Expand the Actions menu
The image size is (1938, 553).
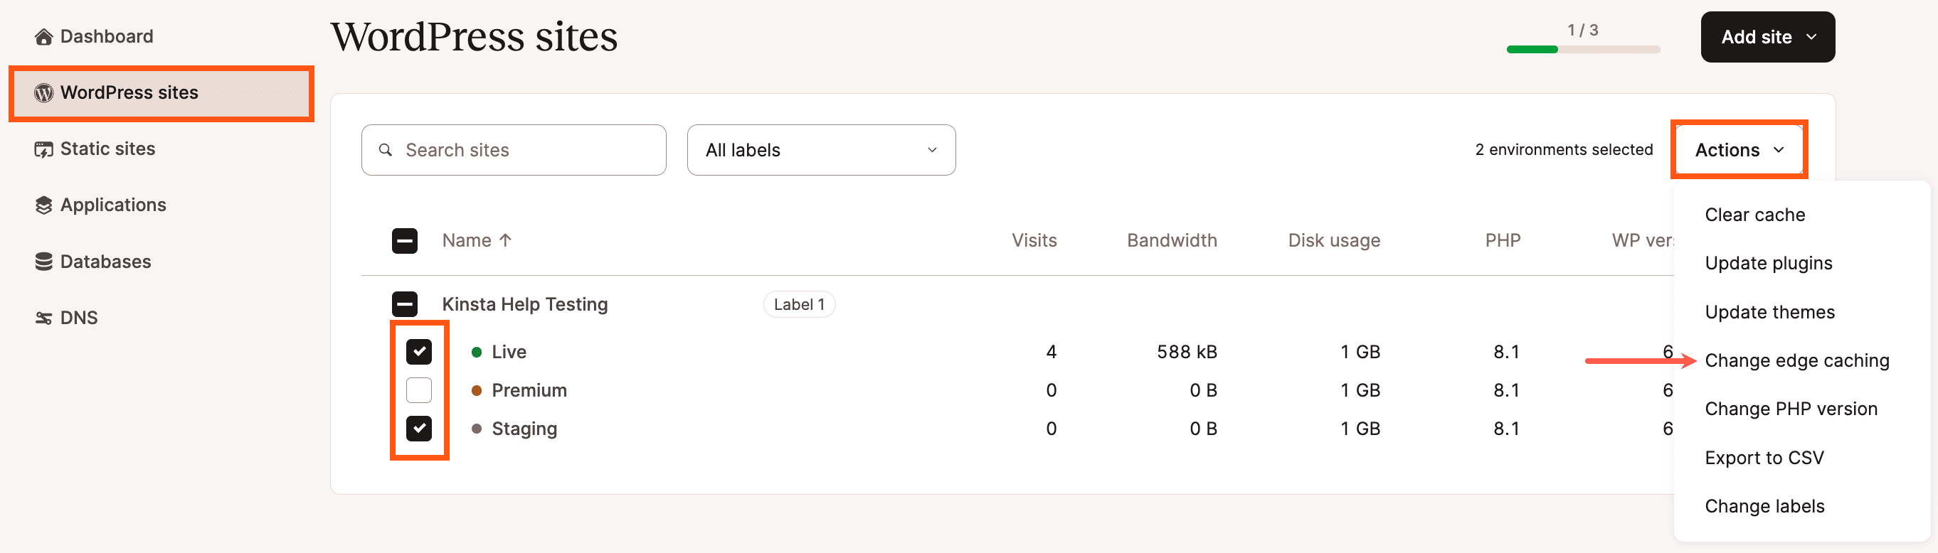pos(1738,149)
